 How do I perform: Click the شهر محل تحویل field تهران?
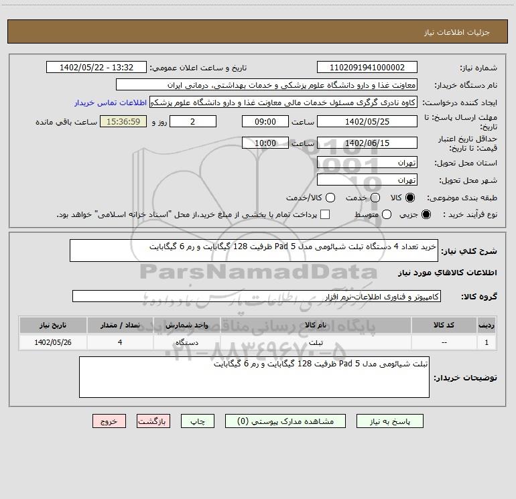pos(367,180)
